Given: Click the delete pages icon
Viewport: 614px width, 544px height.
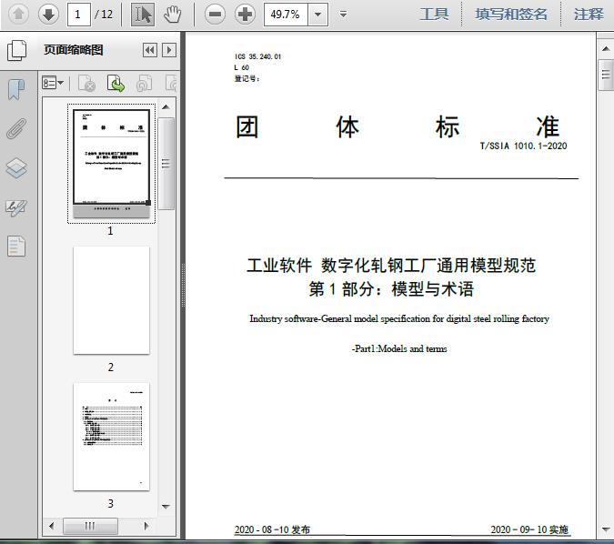Looking at the screenshot, I should (87, 84).
